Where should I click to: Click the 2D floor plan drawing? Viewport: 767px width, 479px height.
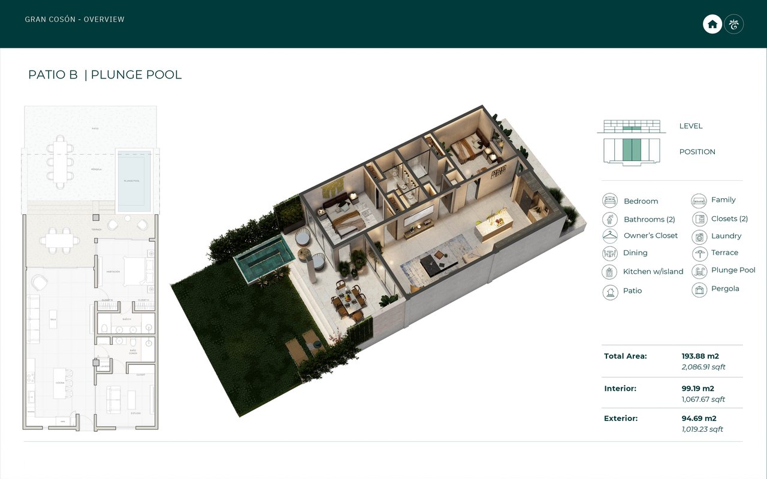90,268
